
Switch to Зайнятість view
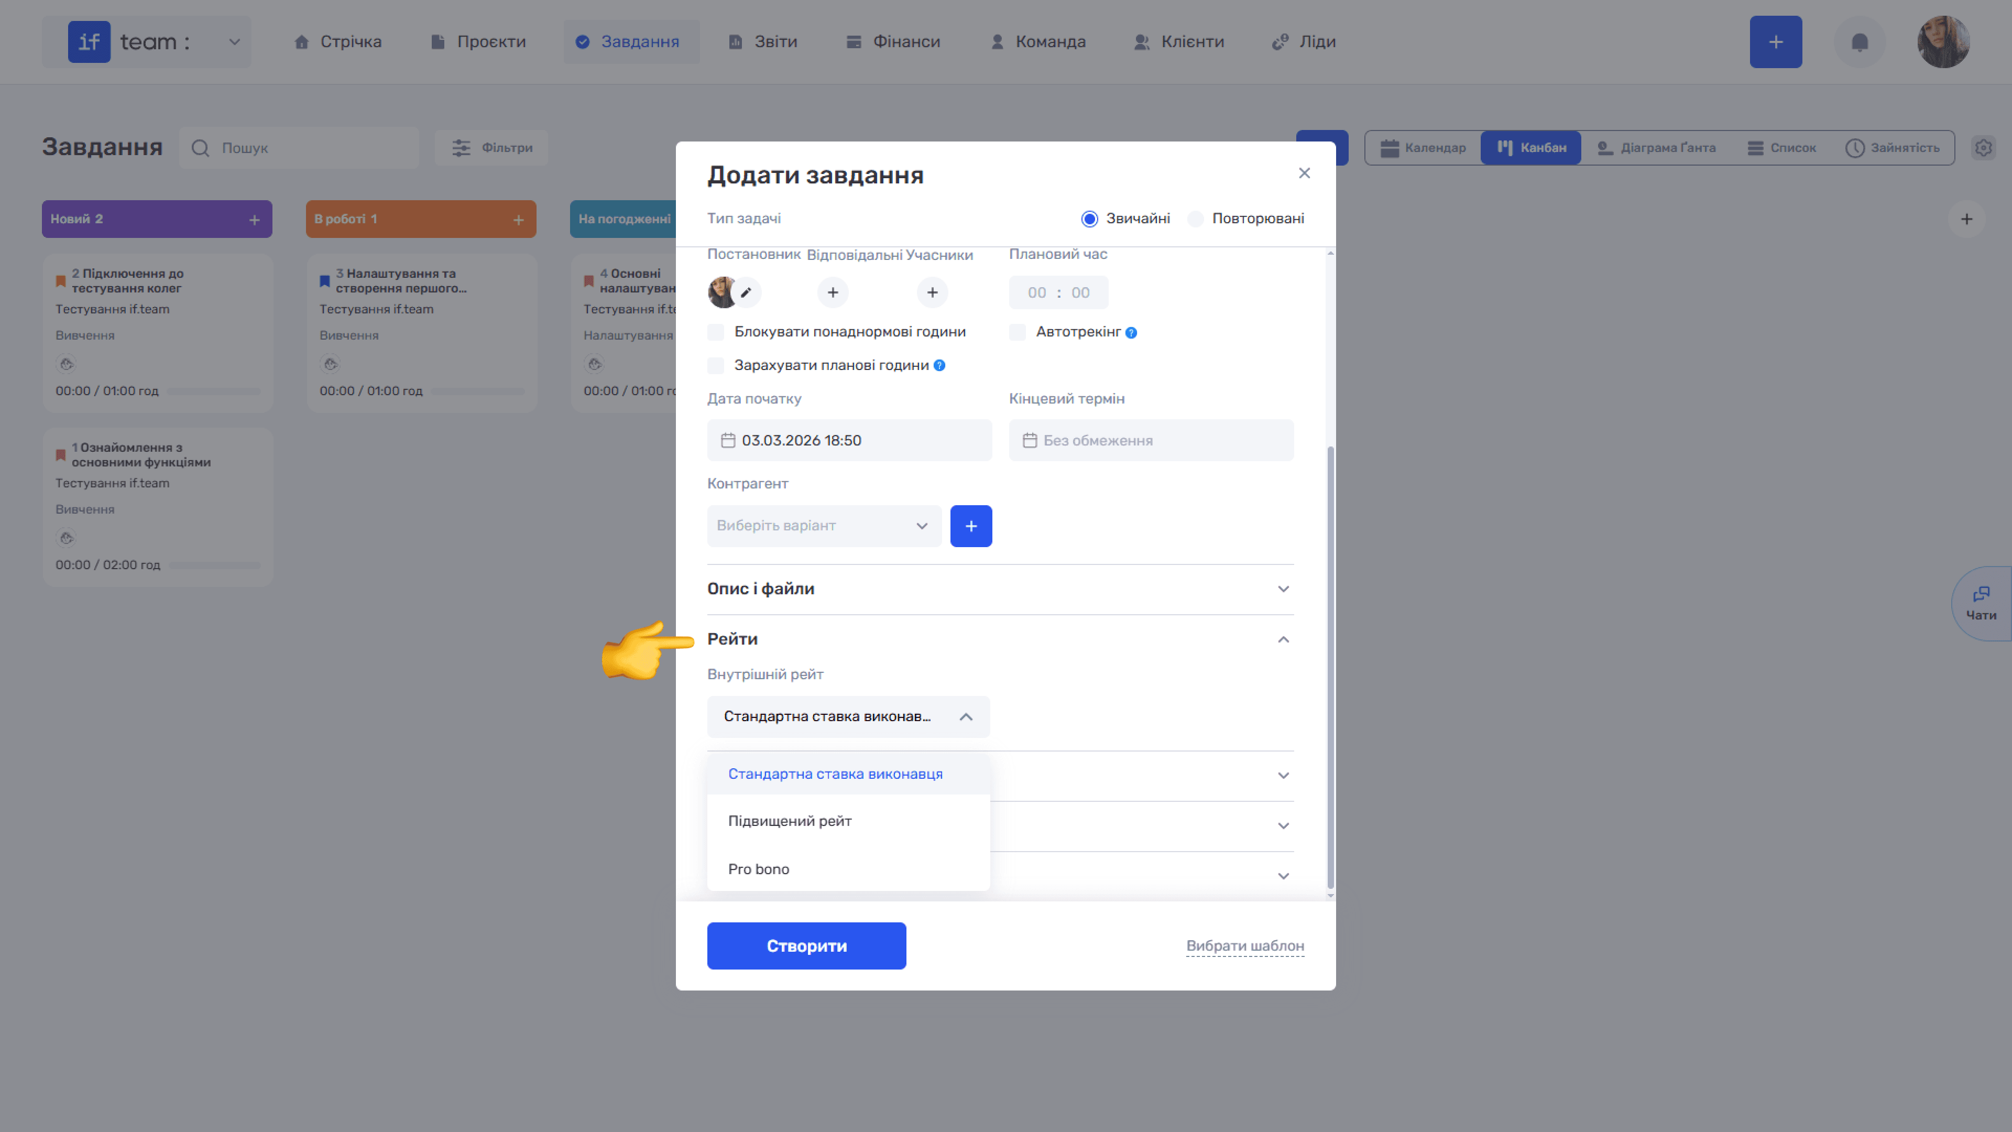coord(1891,148)
